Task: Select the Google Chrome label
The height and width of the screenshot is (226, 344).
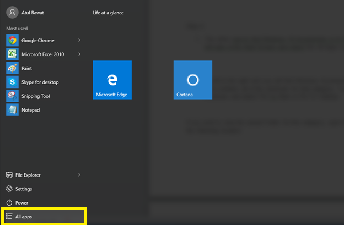Action: [x=37, y=41]
